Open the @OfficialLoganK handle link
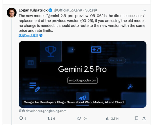 (68, 10)
